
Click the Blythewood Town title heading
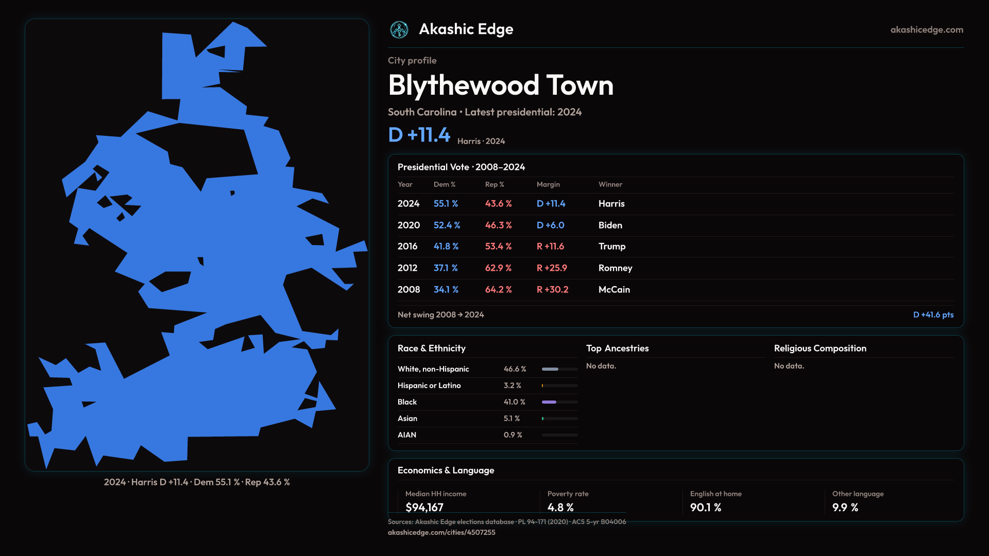pyautogui.click(x=501, y=85)
